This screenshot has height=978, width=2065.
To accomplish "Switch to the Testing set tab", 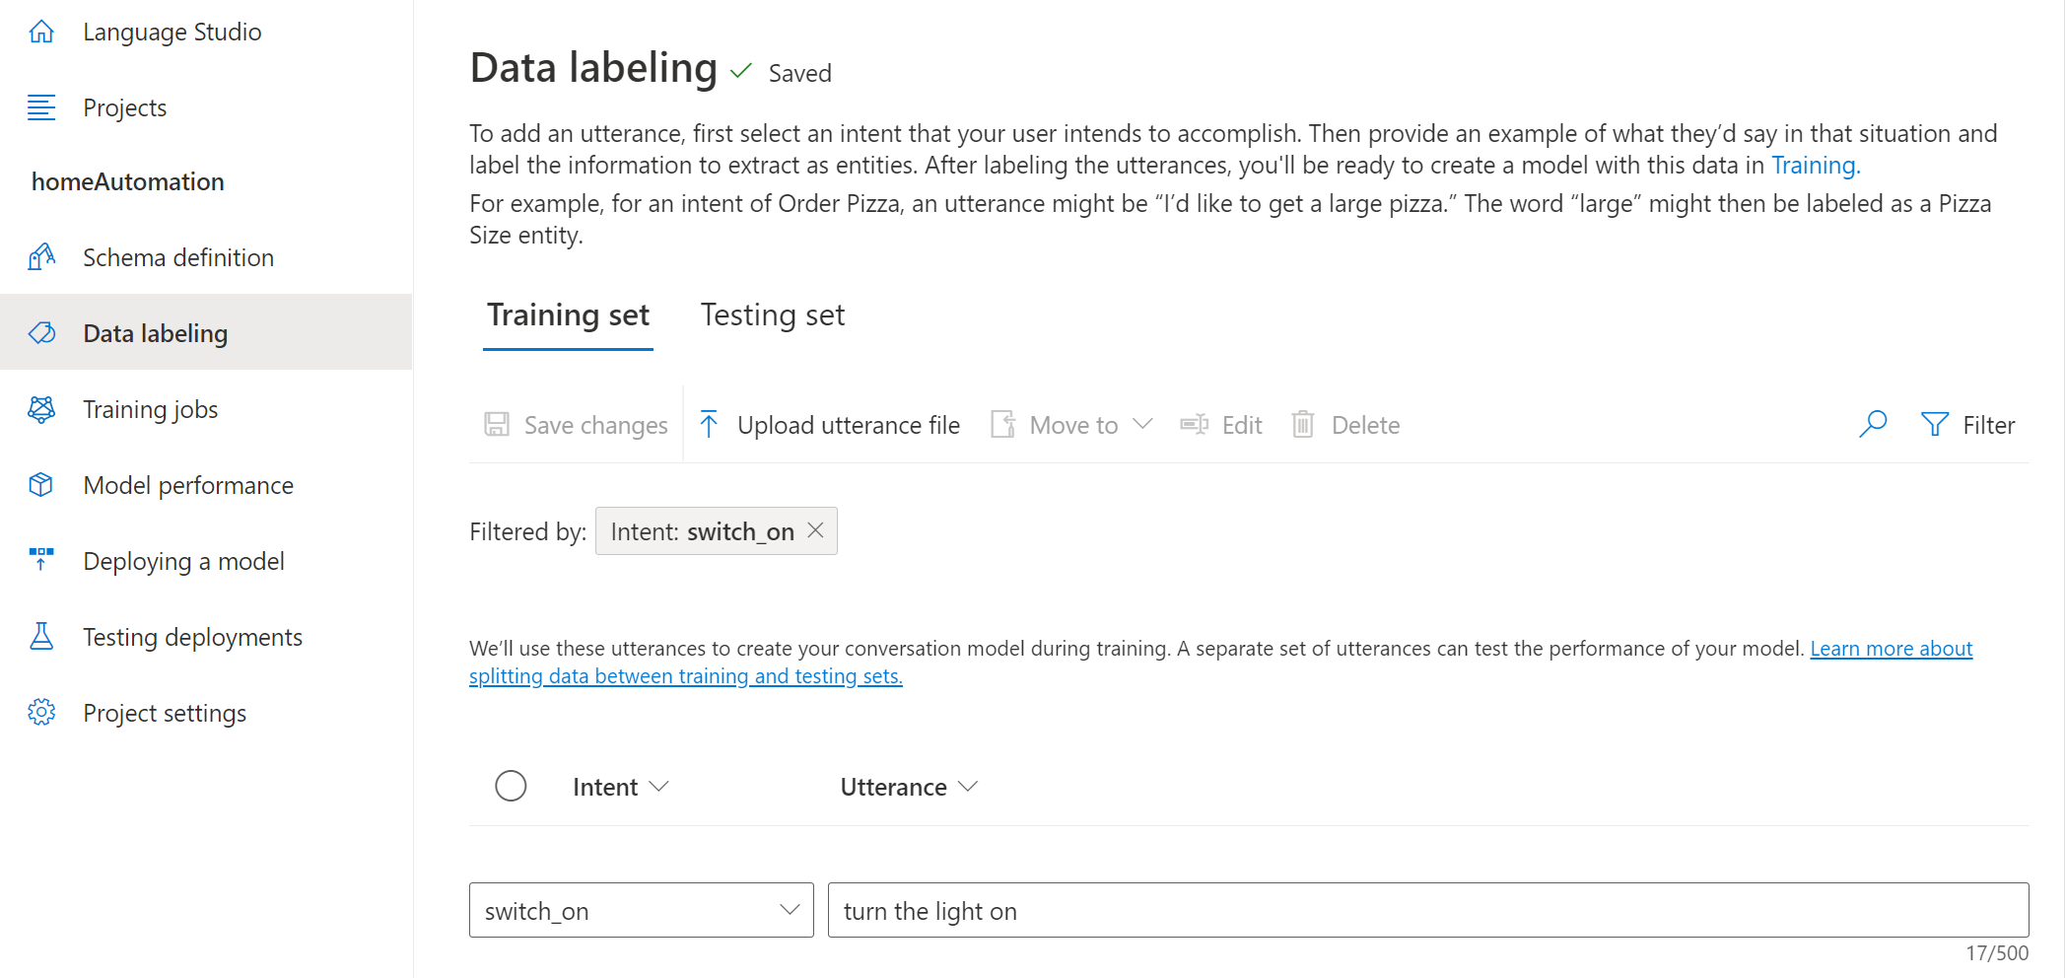I will pyautogui.click(x=772, y=315).
